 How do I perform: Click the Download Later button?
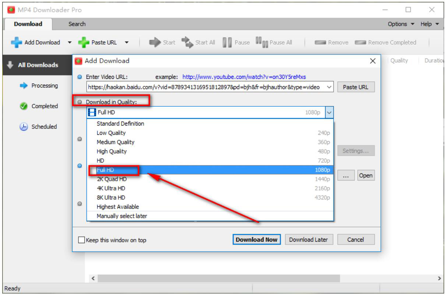point(309,240)
